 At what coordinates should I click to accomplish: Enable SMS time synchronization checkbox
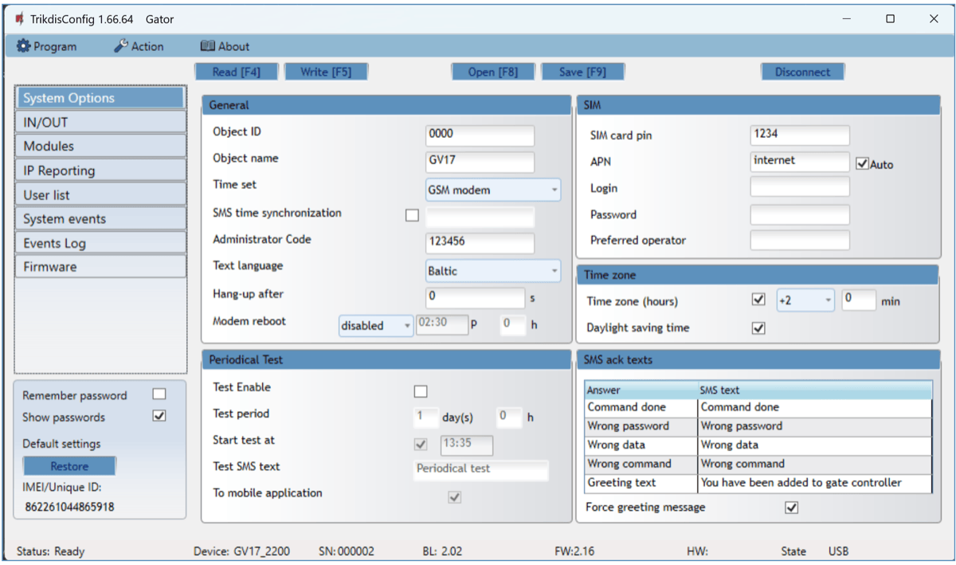412,215
